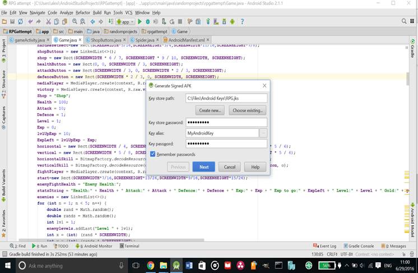Image resolution: width=418 pixels, height=273 pixels.
Task: Click the Choose existing... button
Action: pyautogui.click(x=248, y=110)
